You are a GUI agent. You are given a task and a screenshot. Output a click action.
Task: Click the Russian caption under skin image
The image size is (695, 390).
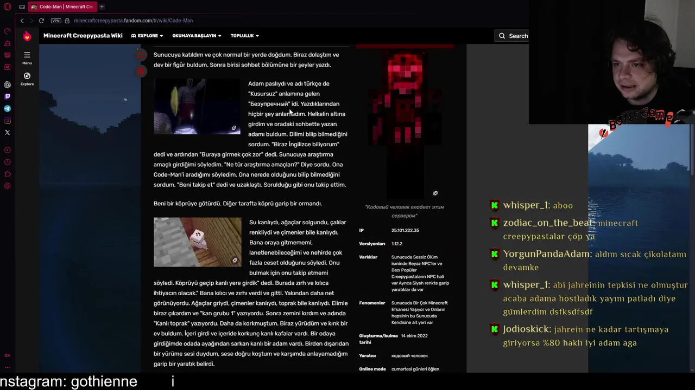click(x=405, y=211)
